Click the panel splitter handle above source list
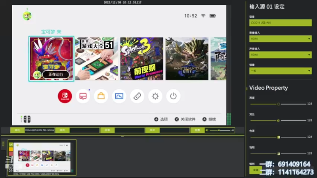 (122, 136)
